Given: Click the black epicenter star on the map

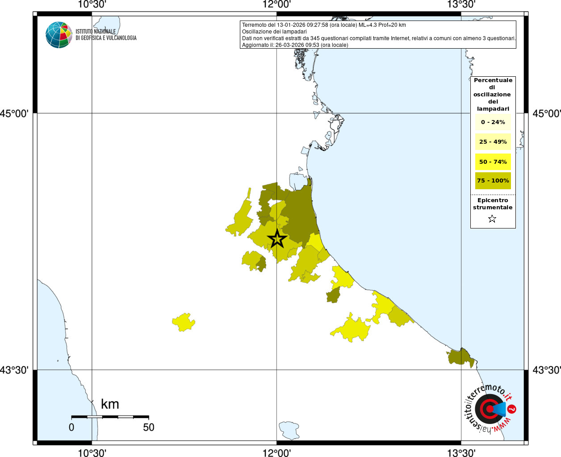Looking at the screenshot, I should point(277,239).
